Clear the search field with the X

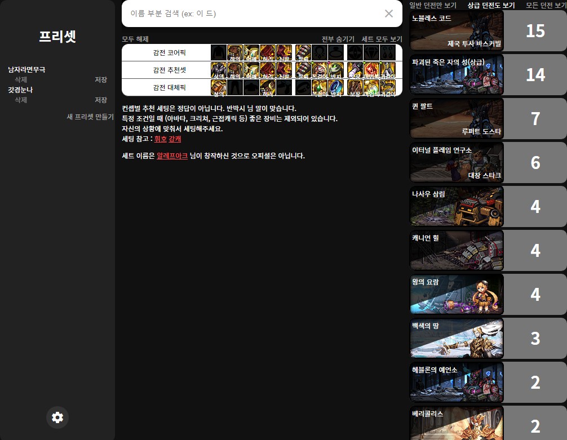[389, 14]
